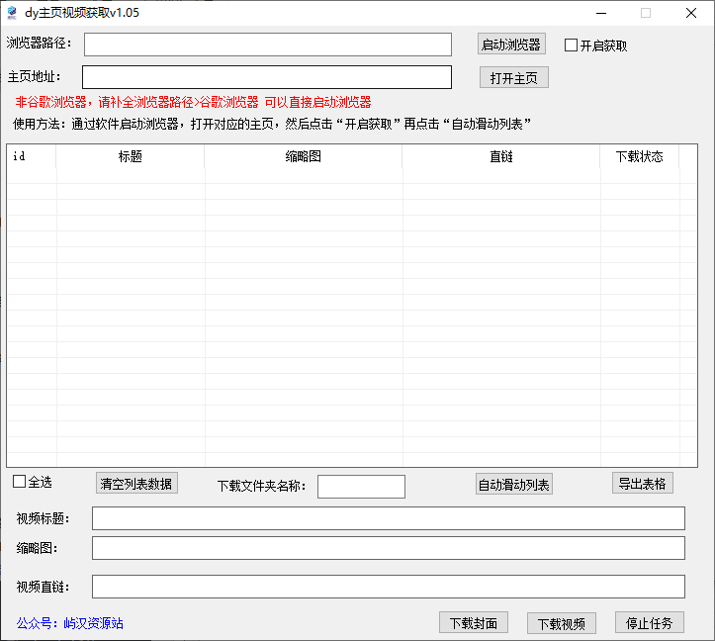Focus the 下载文件夹名称 input field
The image size is (715, 641).
(361, 487)
